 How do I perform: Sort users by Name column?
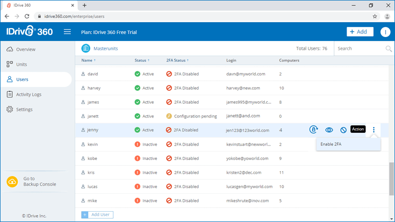click(x=88, y=60)
